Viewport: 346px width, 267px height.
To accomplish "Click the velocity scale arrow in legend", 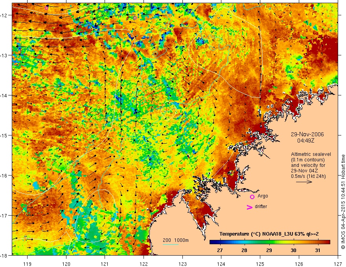I will [304, 182].
